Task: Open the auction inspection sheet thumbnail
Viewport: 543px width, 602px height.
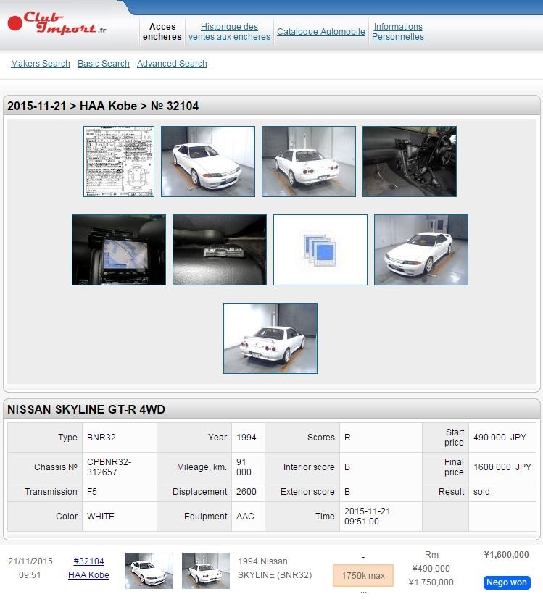Action: pyautogui.click(x=119, y=162)
